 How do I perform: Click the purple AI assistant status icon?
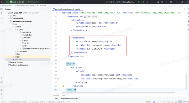[154, 102]
